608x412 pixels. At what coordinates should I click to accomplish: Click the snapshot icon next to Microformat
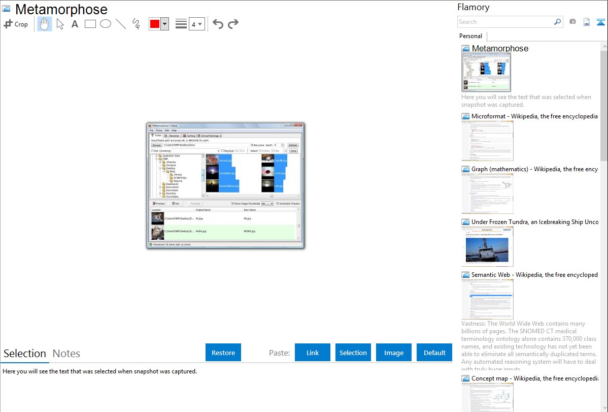pos(465,116)
